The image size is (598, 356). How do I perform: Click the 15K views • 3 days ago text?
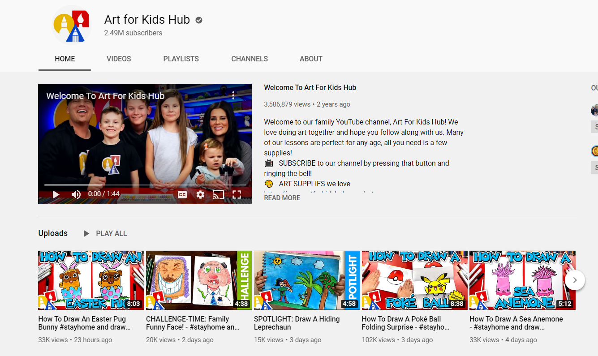288,340
